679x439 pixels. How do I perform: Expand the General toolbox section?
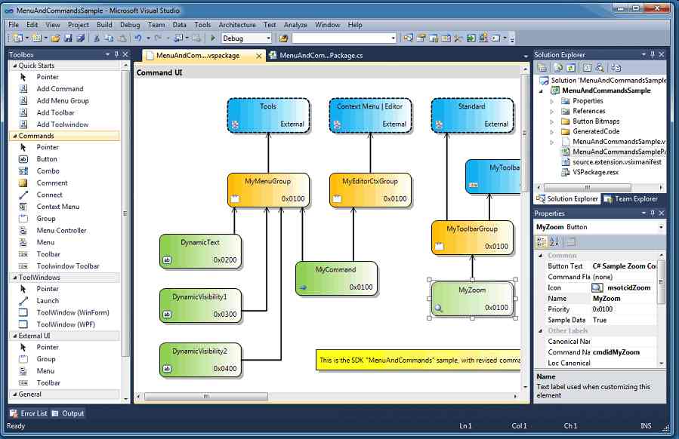(14, 394)
